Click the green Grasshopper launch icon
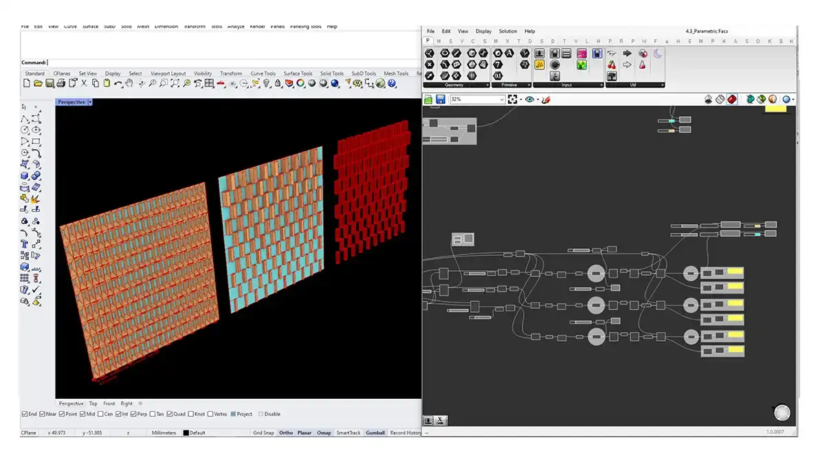 [x=380, y=83]
